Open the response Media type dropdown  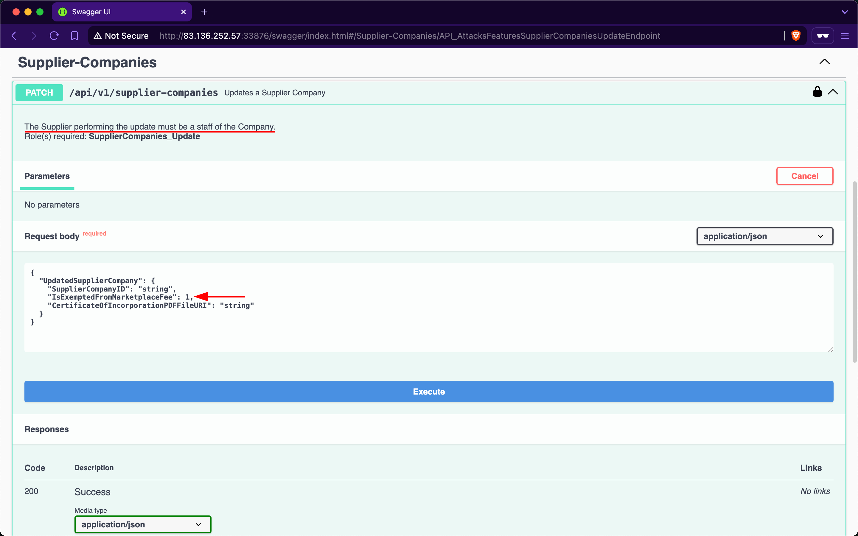pos(143,524)
